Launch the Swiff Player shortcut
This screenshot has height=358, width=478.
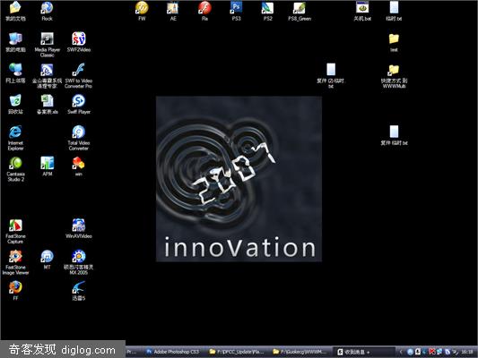tap(79, 104)
